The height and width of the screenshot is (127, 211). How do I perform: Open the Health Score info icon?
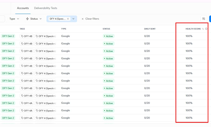coord(206,29)
